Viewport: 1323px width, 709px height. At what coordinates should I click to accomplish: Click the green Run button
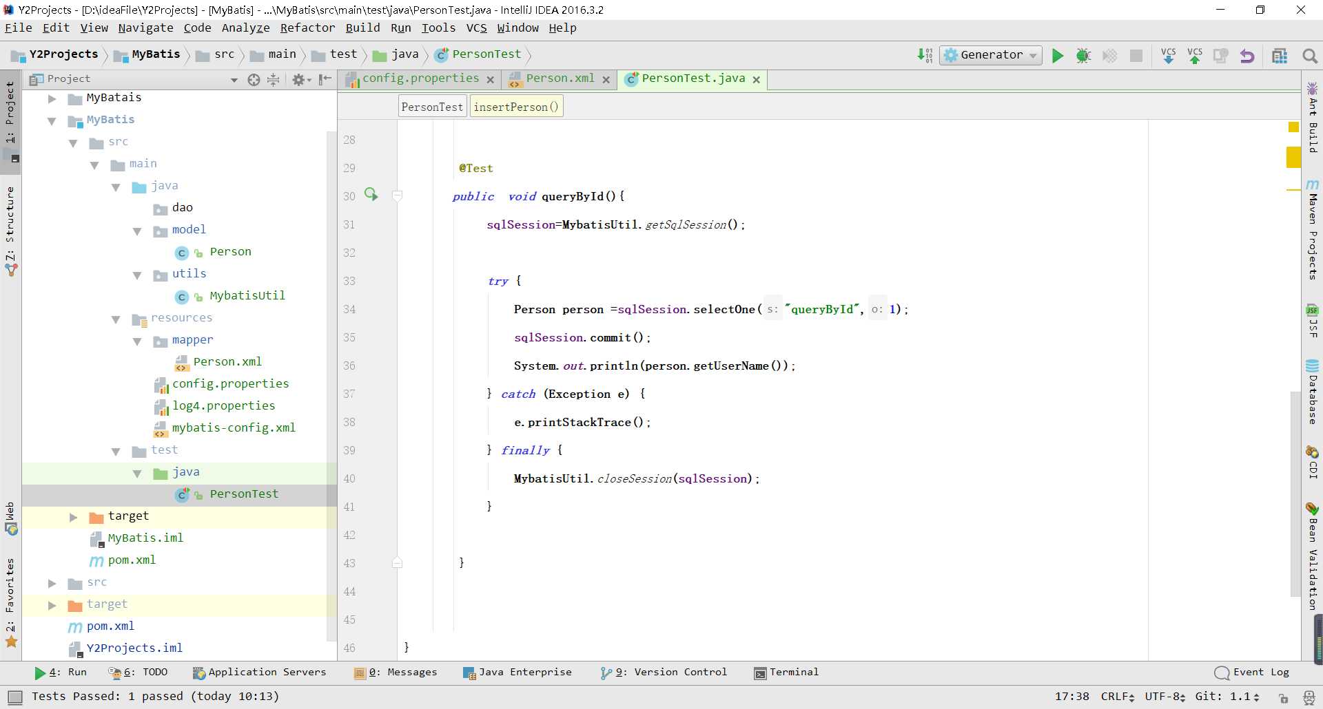1057,56
